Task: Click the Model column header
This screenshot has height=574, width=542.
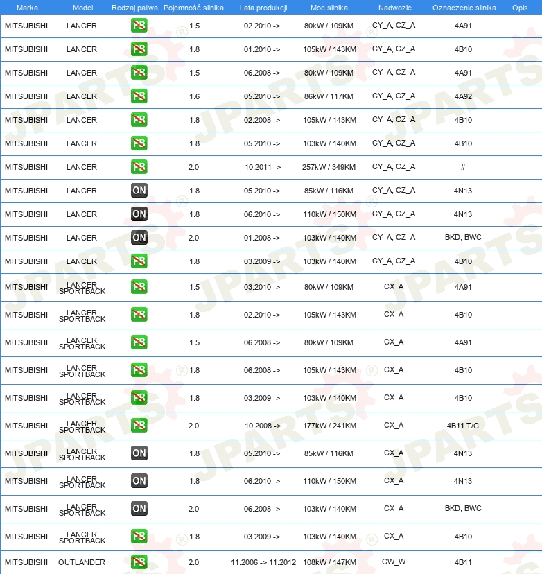Action: tap(82, 8)
